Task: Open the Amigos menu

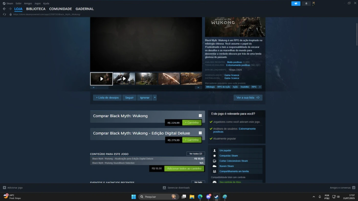Action: click(x=28, y=3)
